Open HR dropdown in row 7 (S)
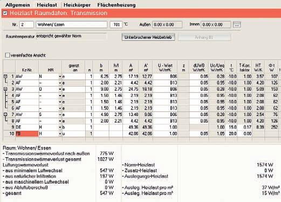This screenshot has height=202, width=281. 60,115
